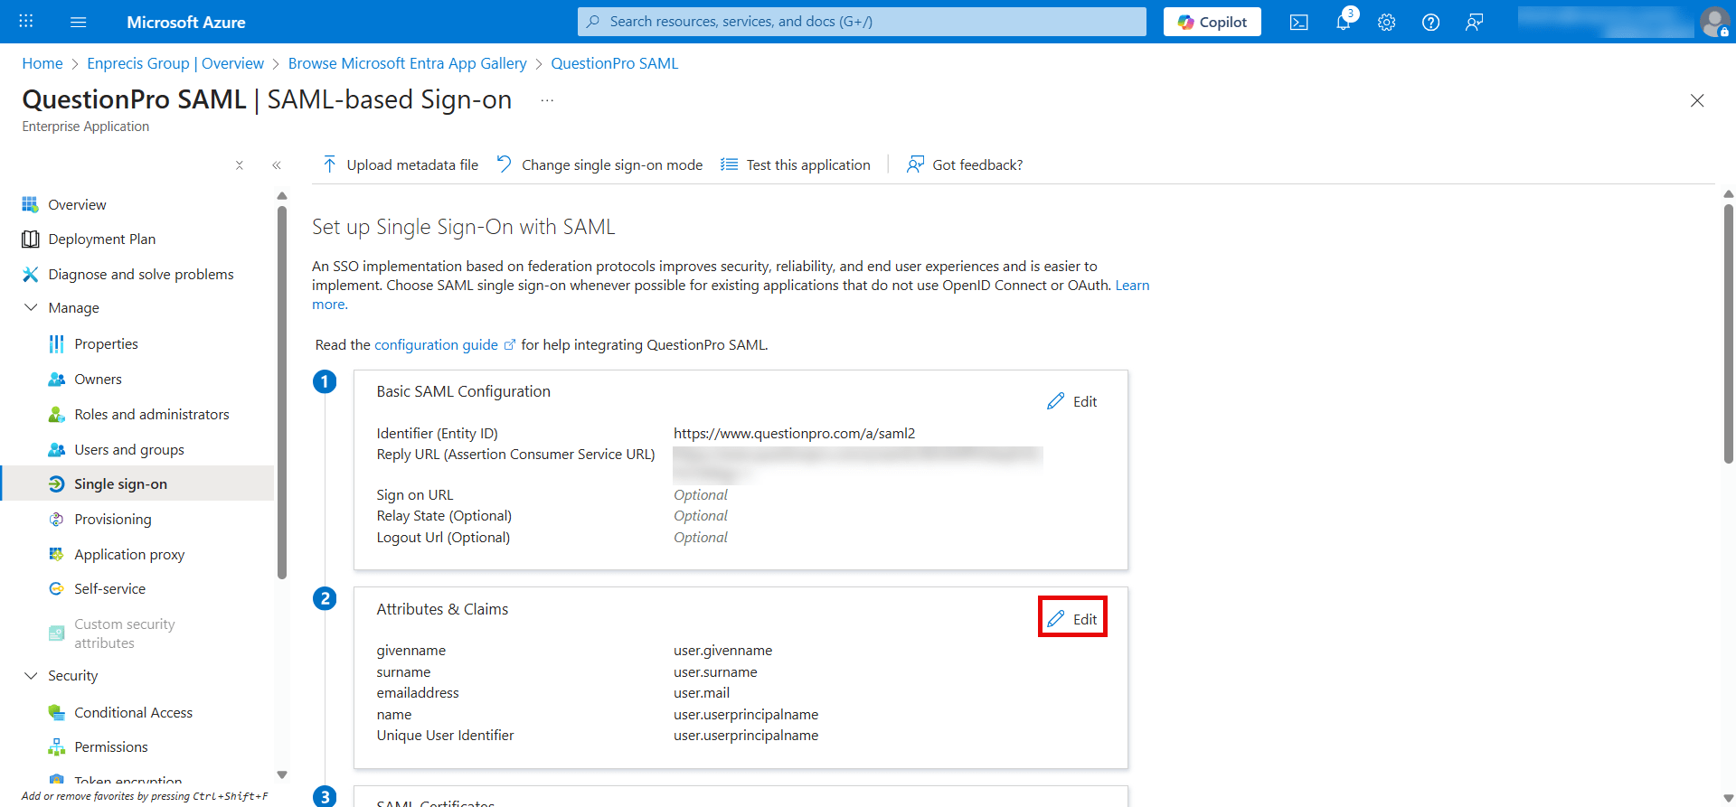Open portal settings gear
Image resolution: width=1736 pixels, height=807 pixels.
(1387, 22)
